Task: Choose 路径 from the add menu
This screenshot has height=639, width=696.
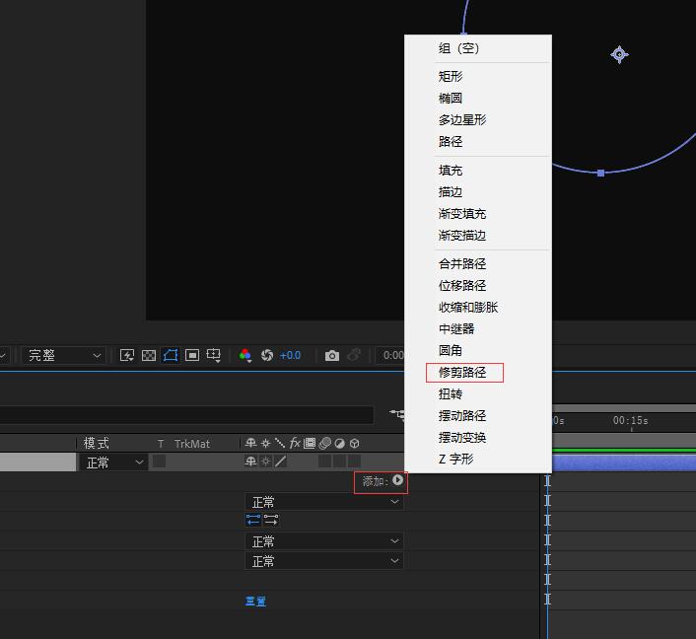Action: click(478, 142)
